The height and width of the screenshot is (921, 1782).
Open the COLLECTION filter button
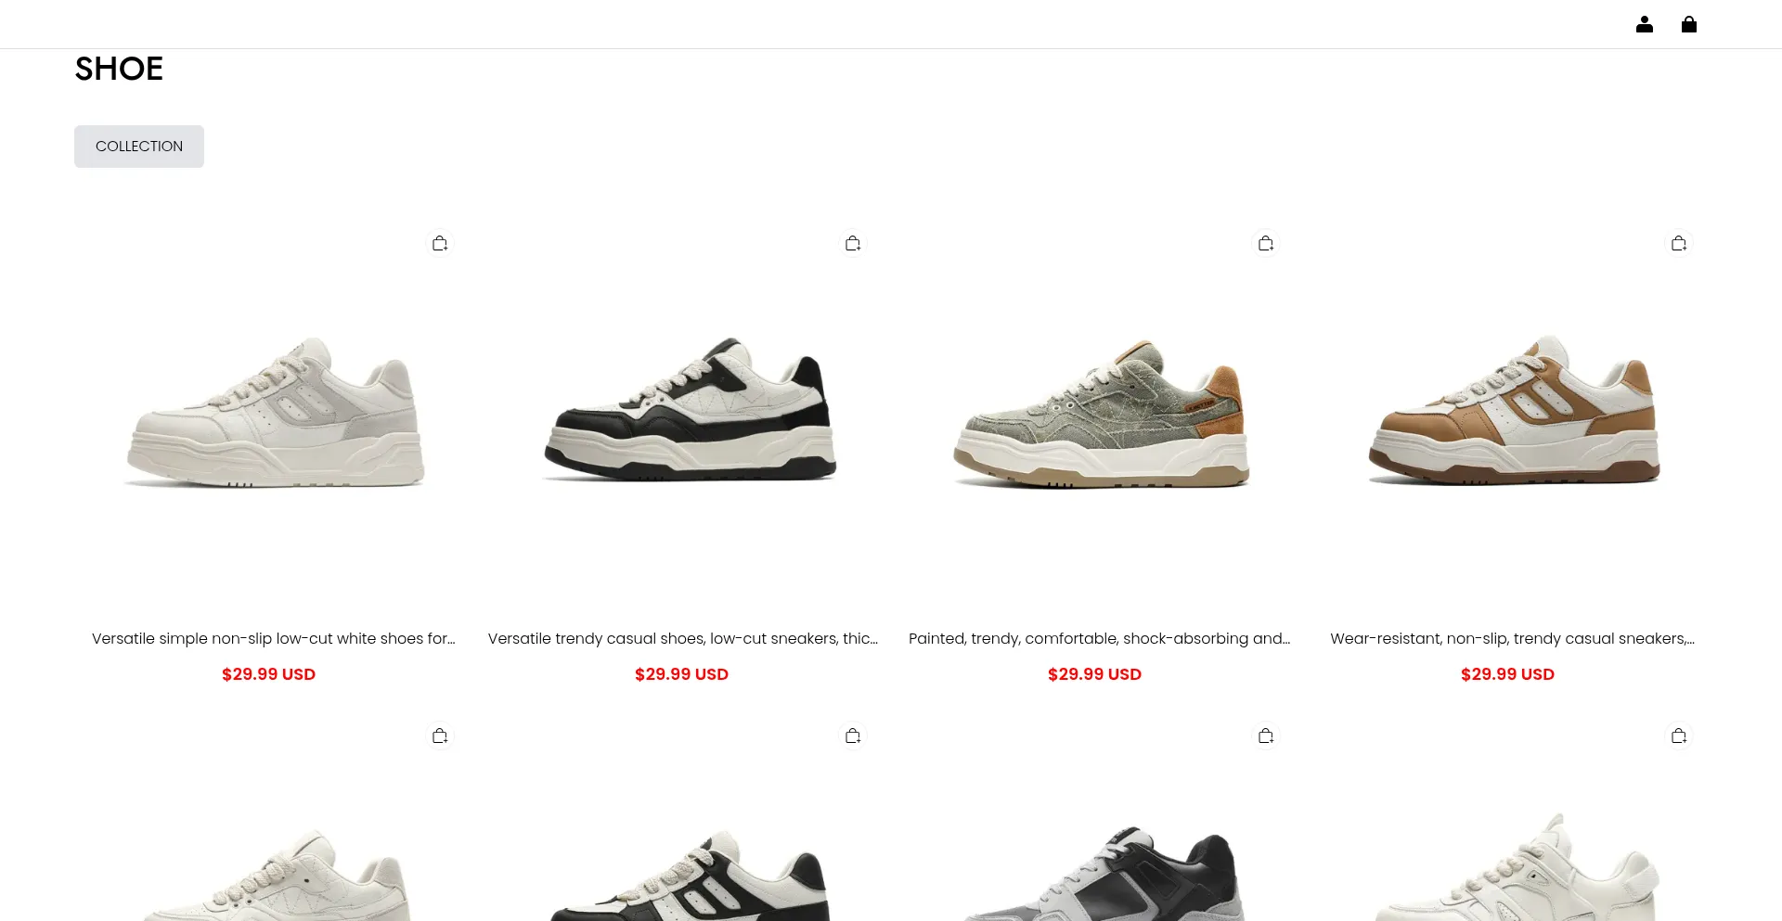[139, 147]
